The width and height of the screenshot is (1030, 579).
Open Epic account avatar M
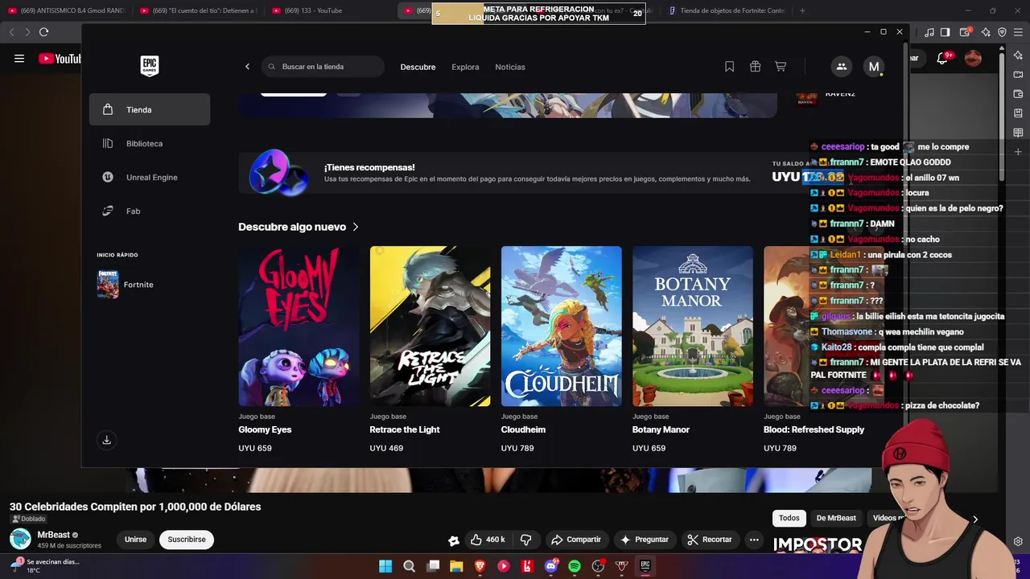coord(874,67)
